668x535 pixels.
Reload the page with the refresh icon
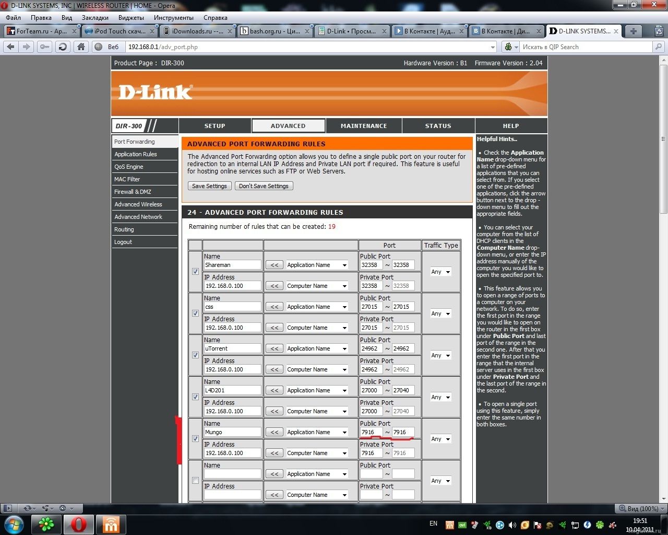point(63,47)
